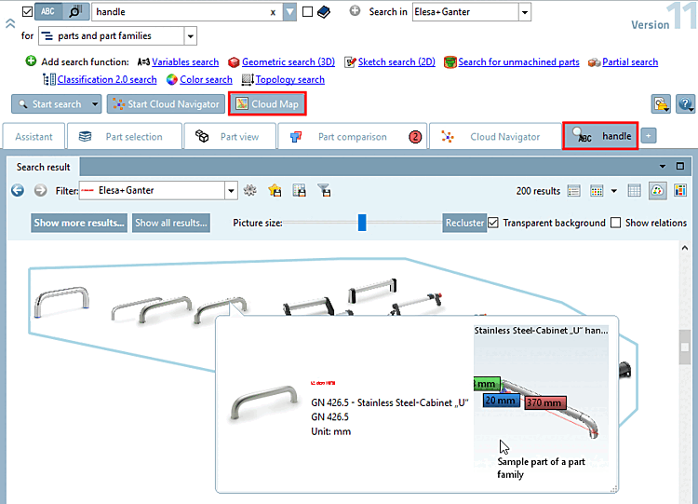Switch to list view icon

(574, 191)
